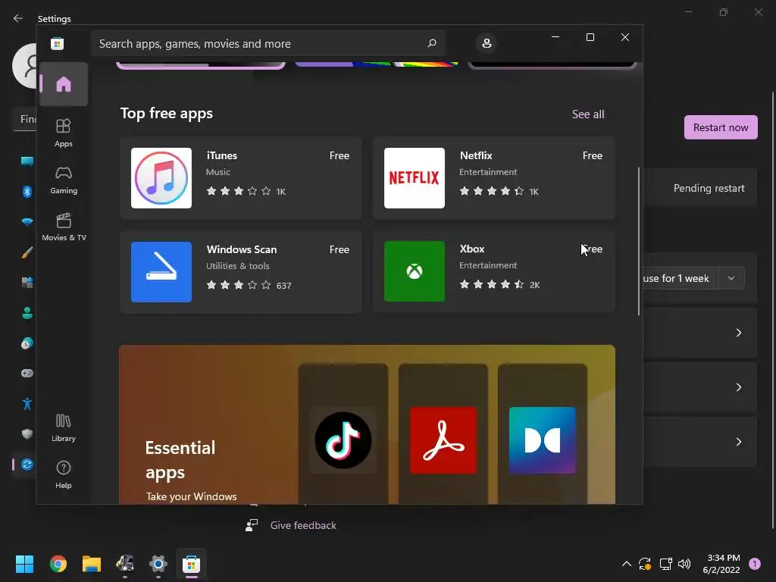Click Netflix Free price label
The height and width of the screenshot is (582, 776).
click(593, 155)
